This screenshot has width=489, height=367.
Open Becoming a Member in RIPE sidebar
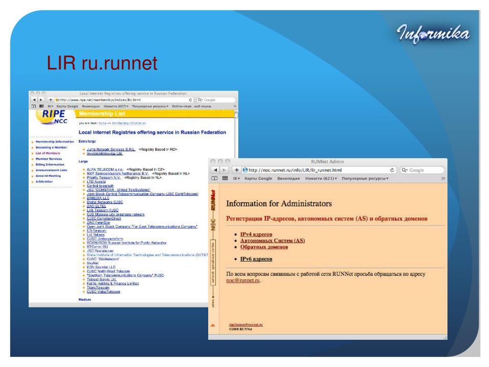[x=51, y=147]
